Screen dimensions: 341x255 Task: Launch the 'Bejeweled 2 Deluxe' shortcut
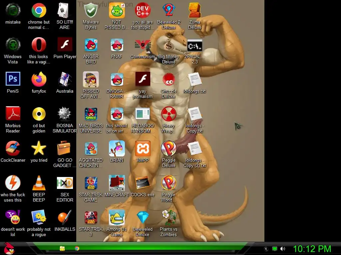point(169,10)
